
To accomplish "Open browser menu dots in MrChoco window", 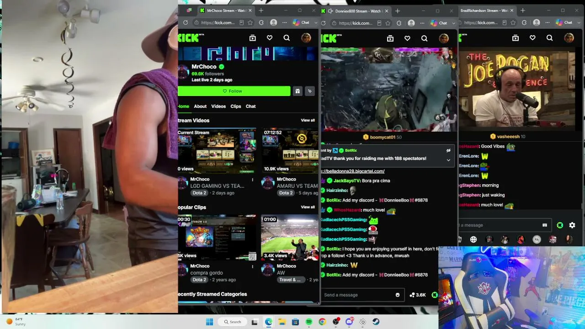I will 285,22.
